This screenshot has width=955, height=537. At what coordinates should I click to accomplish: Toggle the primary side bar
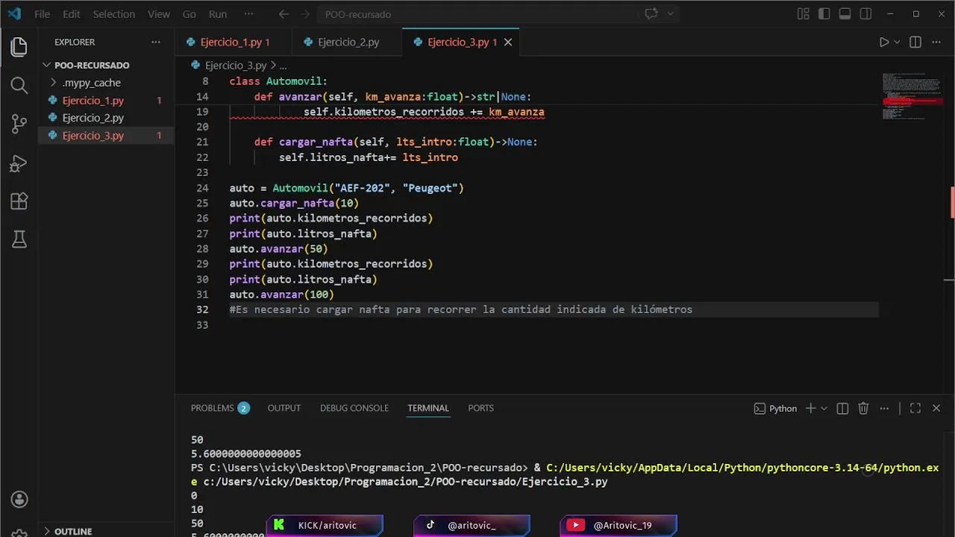824,13
